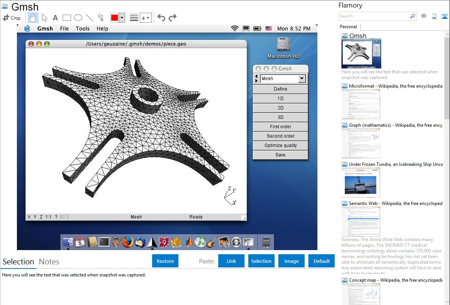Click the red color swatch
Viewport: 450px width, 305px height.
[x=114, y=18]
